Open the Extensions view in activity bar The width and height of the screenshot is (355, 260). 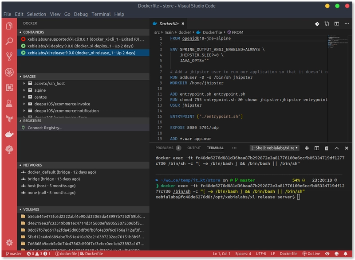click(x=9, y=87)
